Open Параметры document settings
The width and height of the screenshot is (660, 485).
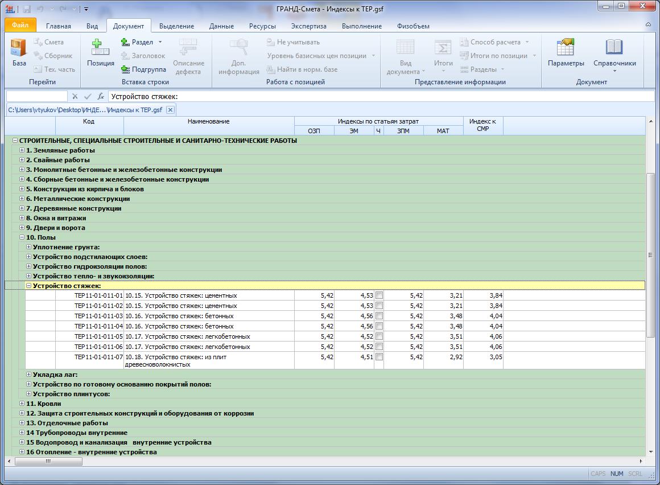(566, 54)
